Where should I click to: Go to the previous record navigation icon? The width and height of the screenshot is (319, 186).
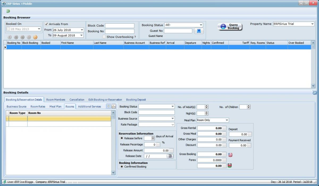(16, 37)
